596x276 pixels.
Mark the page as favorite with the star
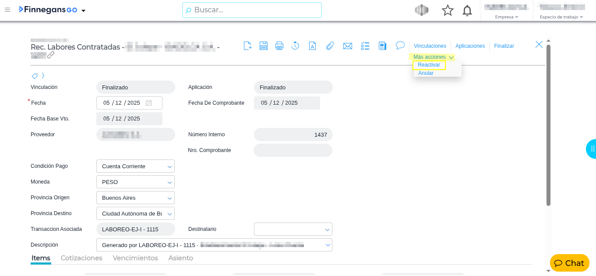pos(448,10)
